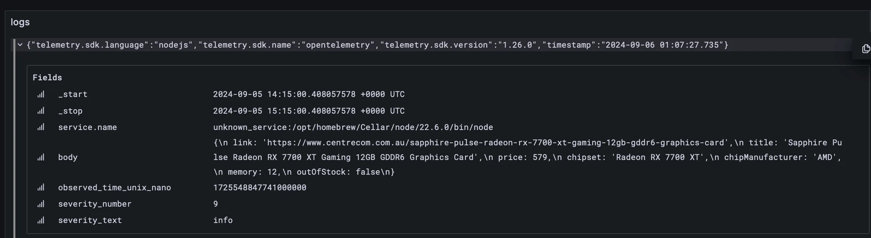
Task: Click the log-level indicator bar
Action: pyautogui.click(x=15, y=135)
